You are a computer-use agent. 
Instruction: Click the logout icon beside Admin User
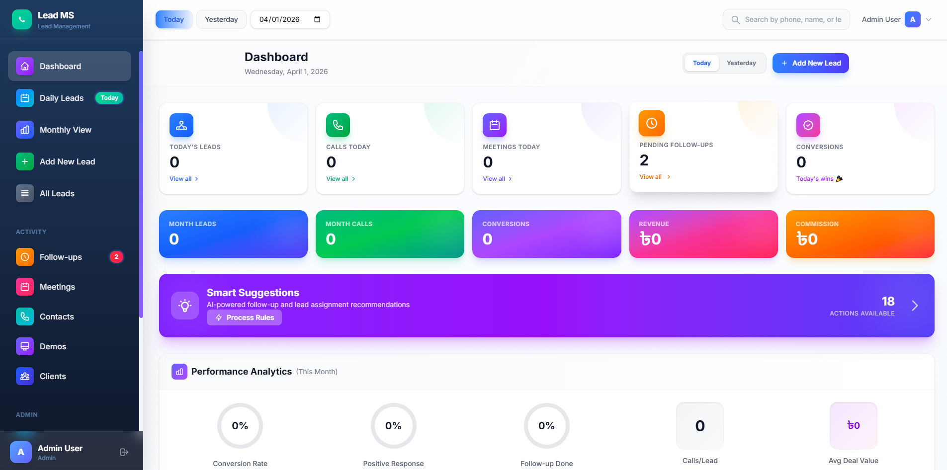pyautogui.click(x=124, y=452)
